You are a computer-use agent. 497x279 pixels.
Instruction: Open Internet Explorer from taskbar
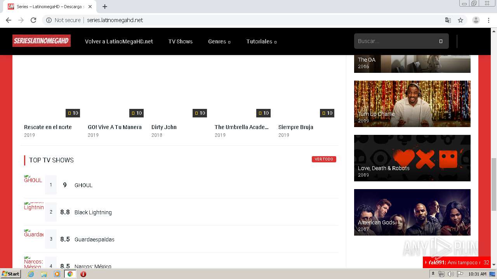(31, 274)
